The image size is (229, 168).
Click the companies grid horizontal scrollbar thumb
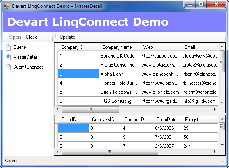90,109
